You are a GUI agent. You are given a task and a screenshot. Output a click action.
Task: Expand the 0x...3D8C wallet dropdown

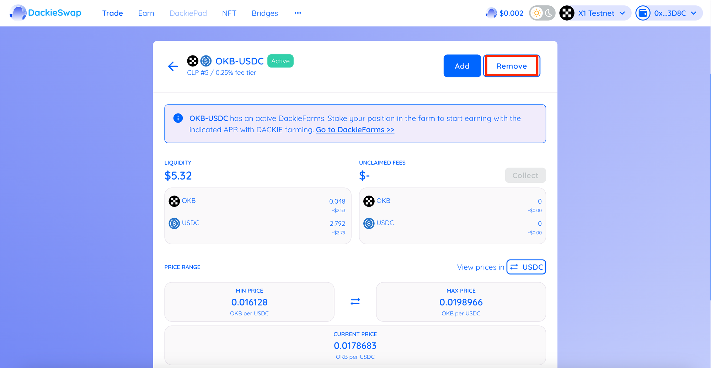[694, 13]
